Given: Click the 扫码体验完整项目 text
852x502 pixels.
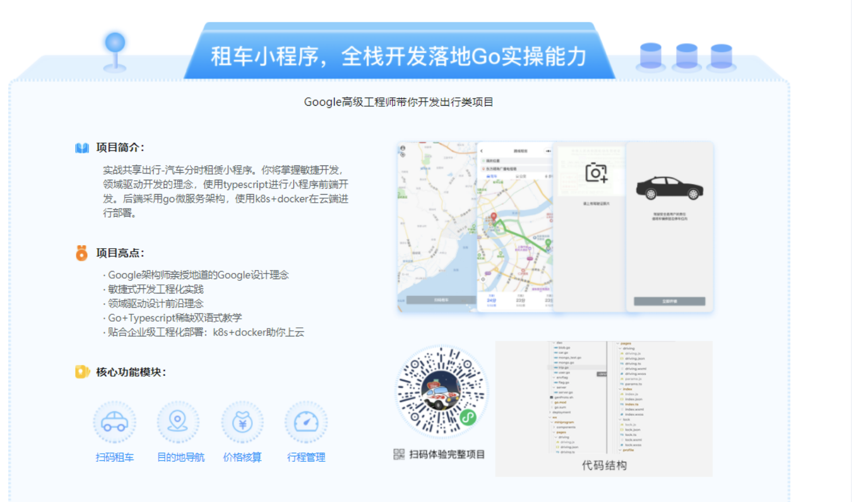Looking at the screenshot, I should [x=447, y=454].
